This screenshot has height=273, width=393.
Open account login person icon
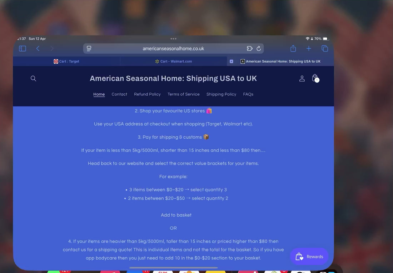click(x=302, y=79)
